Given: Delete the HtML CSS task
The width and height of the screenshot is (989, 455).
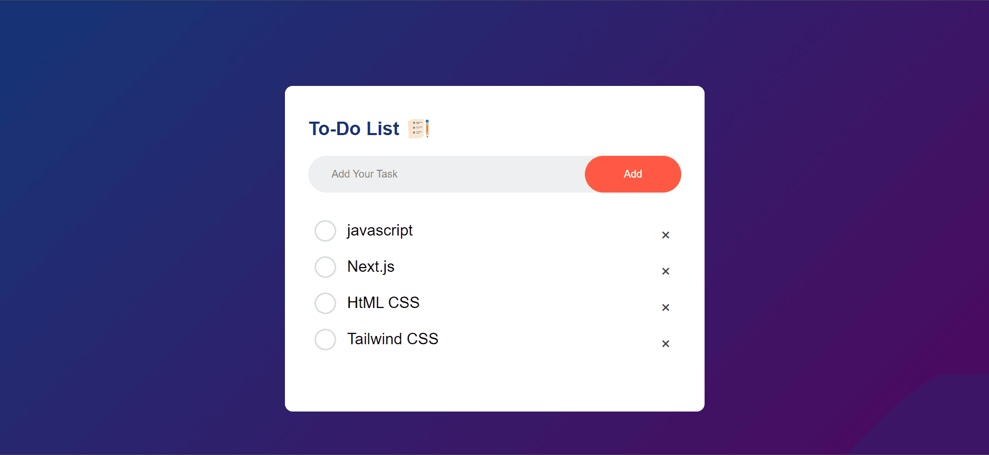Looking at the screenshot, I should coord(666,307).
